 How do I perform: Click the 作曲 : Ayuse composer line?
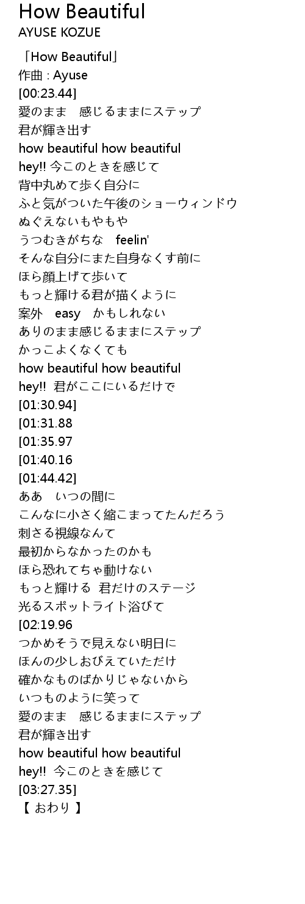53,75
